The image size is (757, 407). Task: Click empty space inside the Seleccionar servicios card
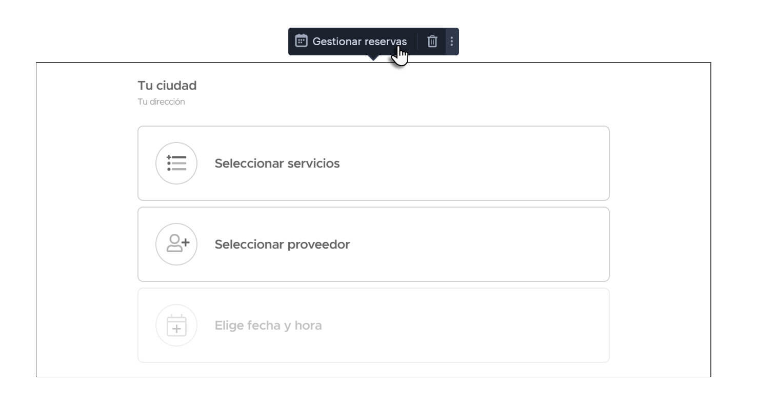[462, 164]
